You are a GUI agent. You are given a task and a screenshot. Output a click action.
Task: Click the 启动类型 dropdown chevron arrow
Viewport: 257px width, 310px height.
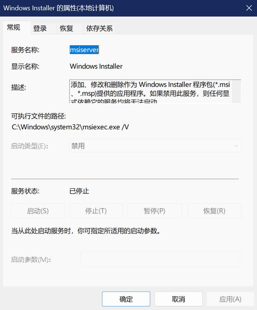pos(236,146)
